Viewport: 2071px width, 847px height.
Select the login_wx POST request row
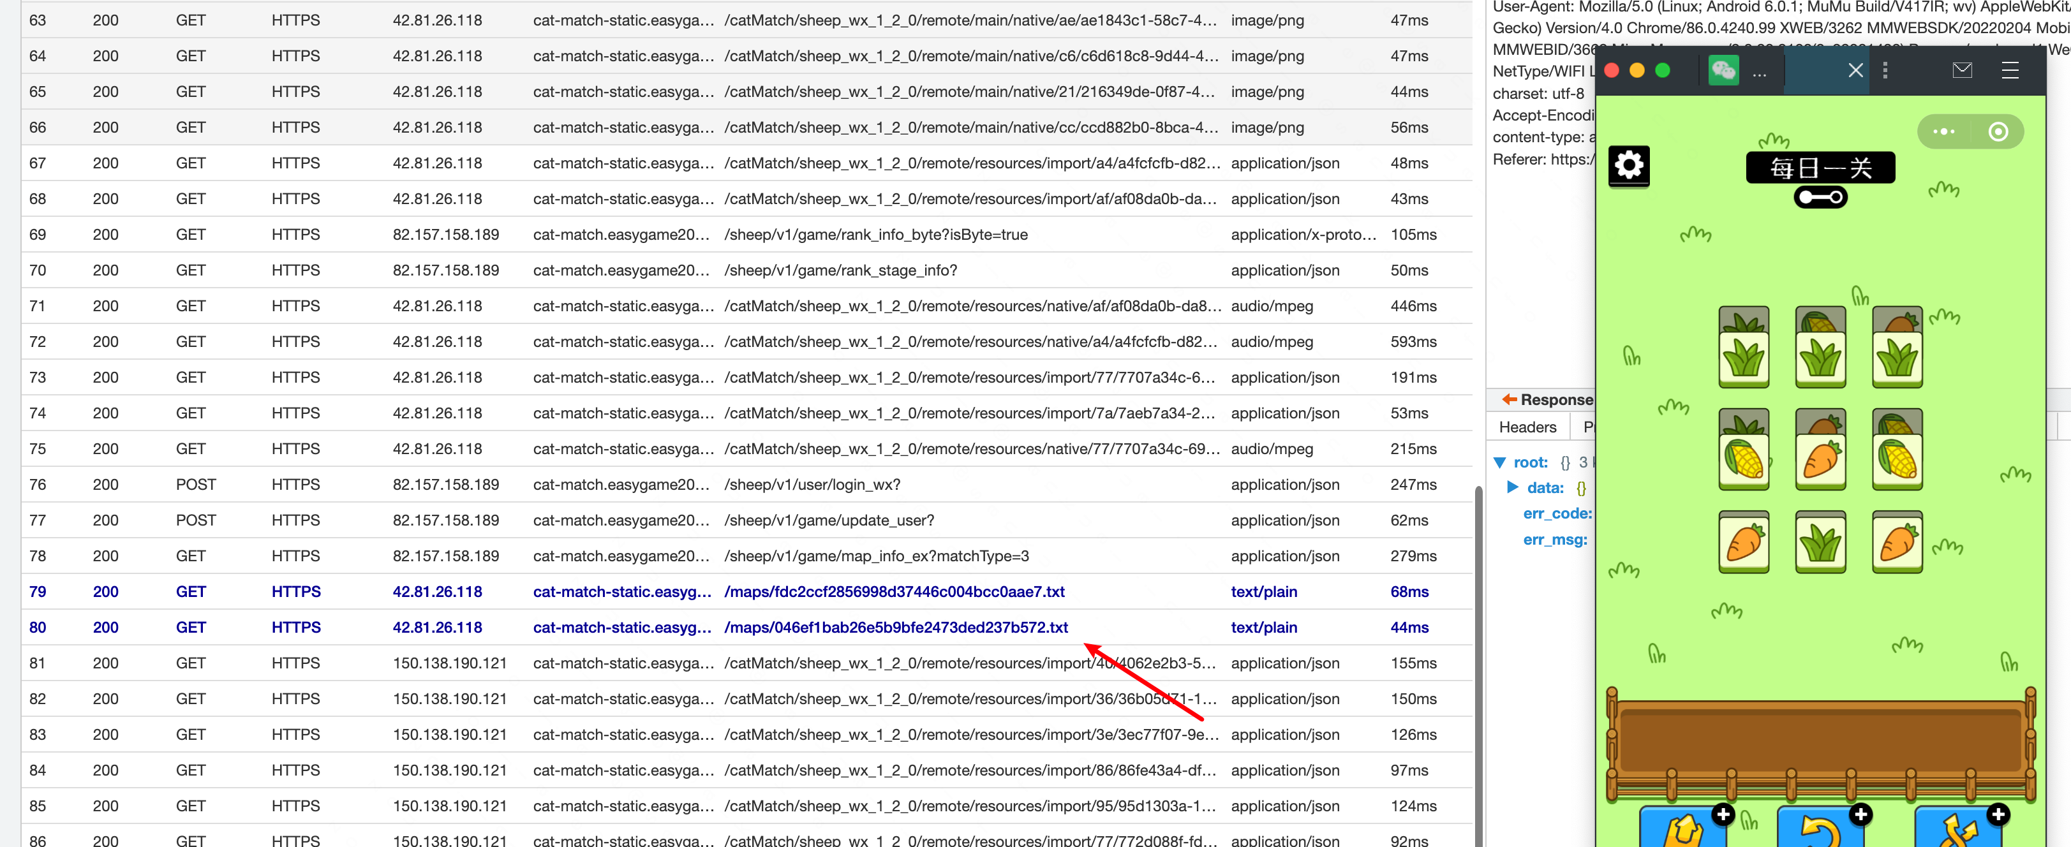(811, 485)
